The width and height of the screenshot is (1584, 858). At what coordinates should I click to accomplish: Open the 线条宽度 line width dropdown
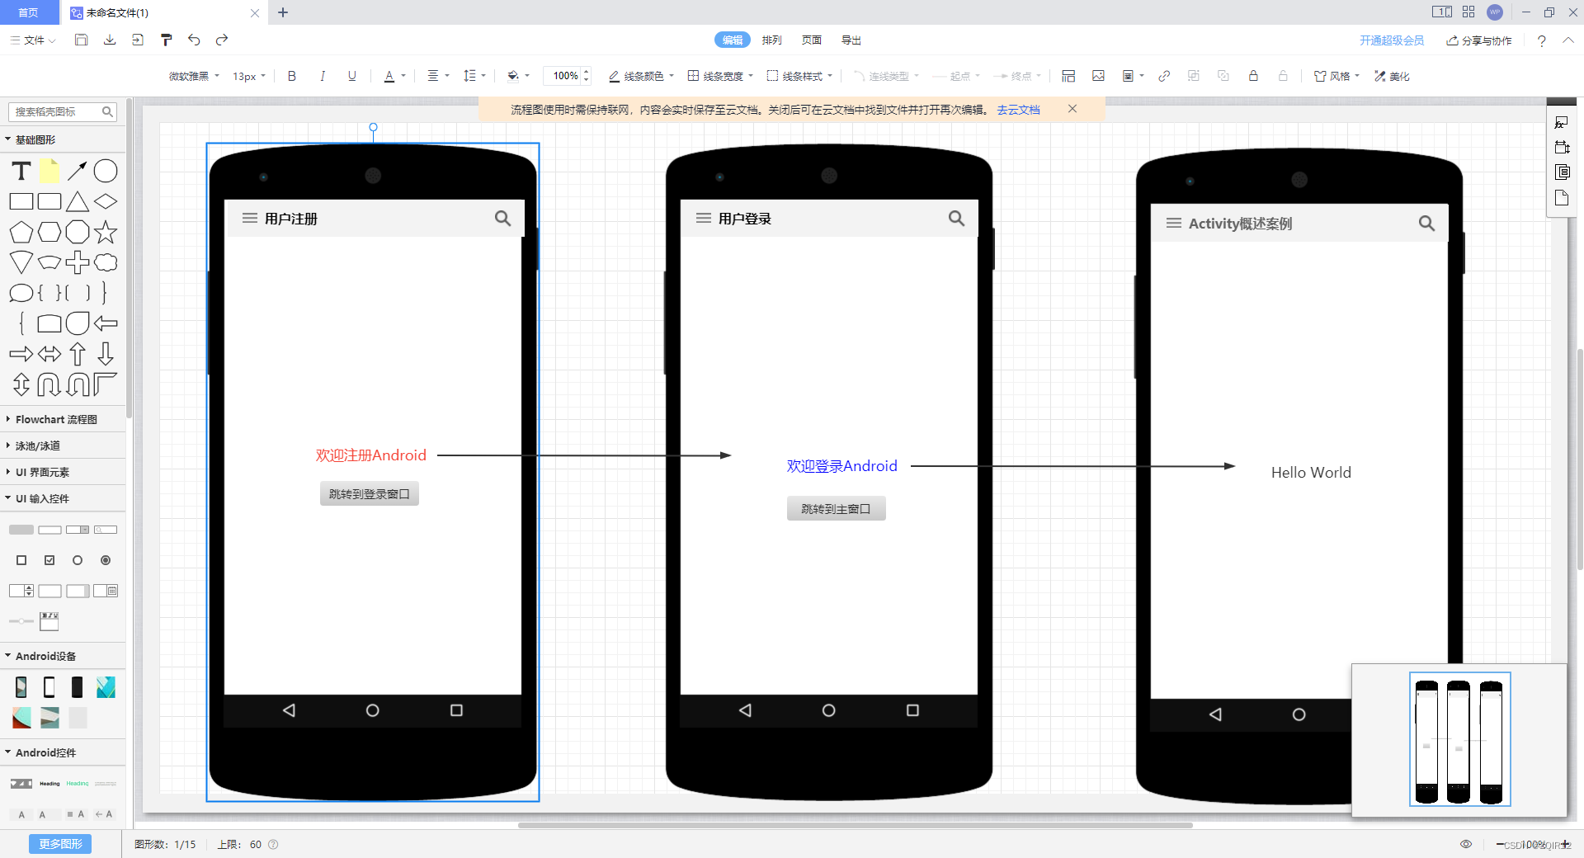tap(721, 76)
